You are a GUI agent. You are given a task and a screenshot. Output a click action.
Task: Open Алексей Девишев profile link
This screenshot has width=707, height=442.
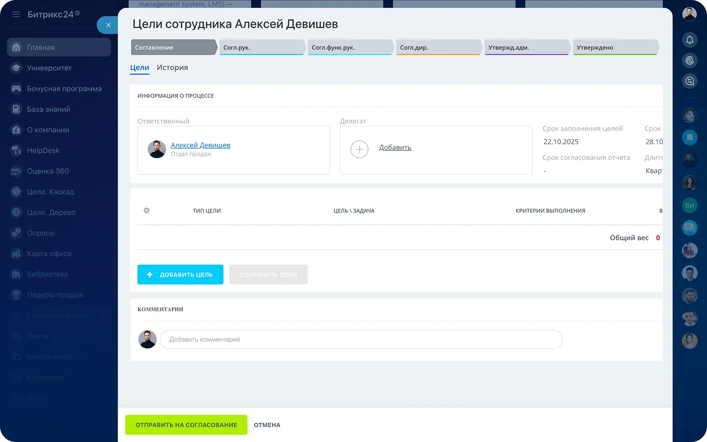200,145
